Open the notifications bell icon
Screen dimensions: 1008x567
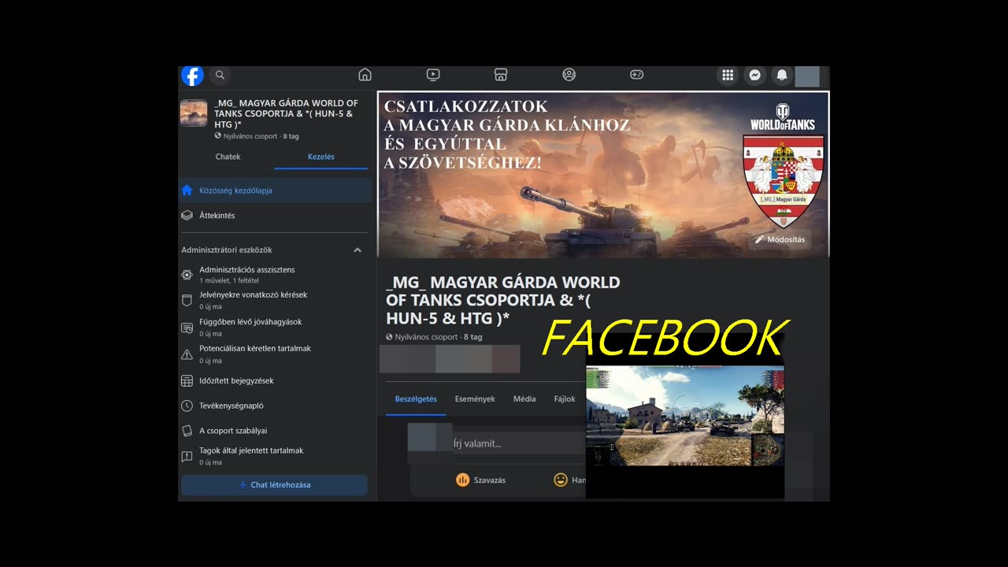click(781, 75)
